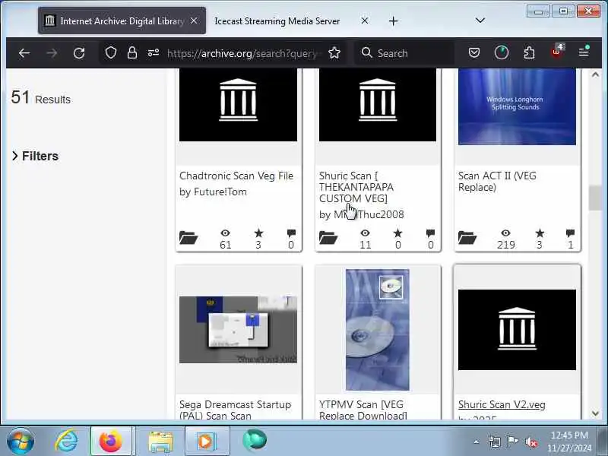Viewport: 608px width, 456px height.
Task: Click the Shuric Scan V2.veg thumbnail
Action: pos(517,330)
